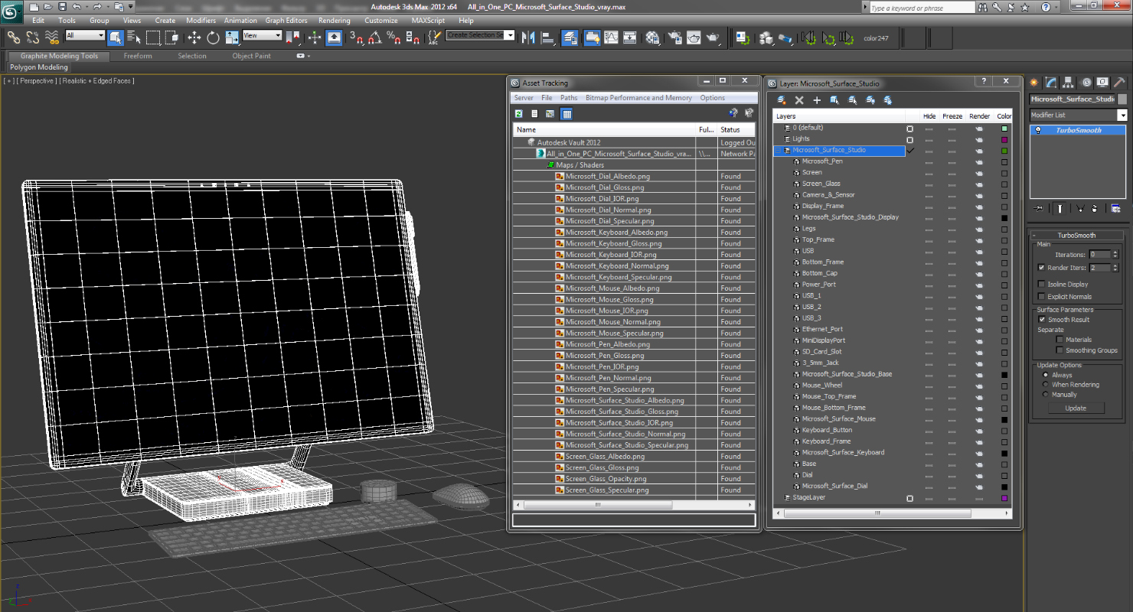The width and height of the screenshot is (1133, 612).
Task: Open the Modifiers menu
Action: tap(201, 21)
